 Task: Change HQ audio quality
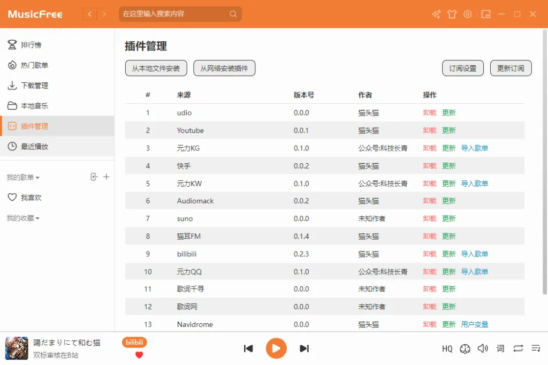(x=447, y=348)
